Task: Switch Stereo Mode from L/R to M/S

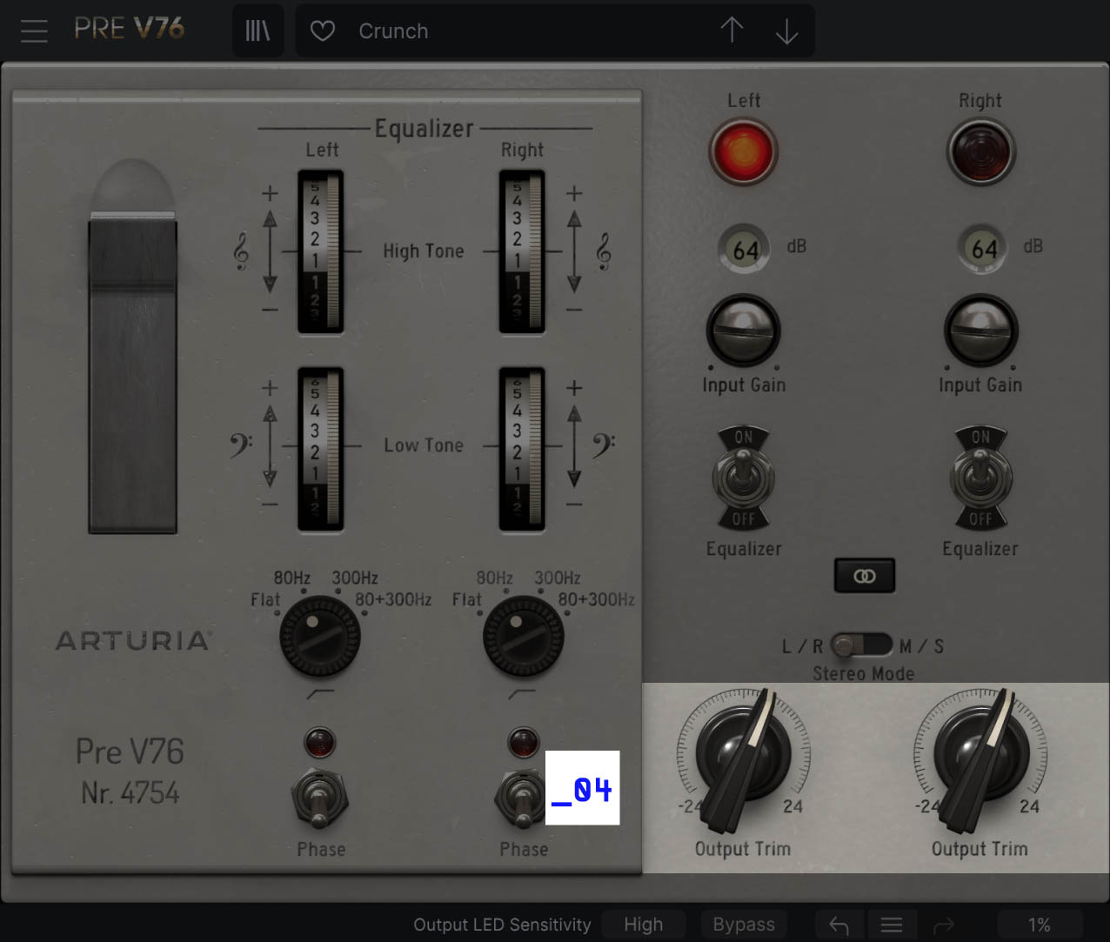Action: (877, 645)
